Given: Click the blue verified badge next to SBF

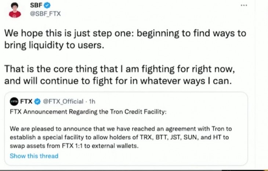Looking at the screenshot, I should [47, 6].
